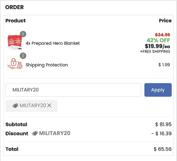Click the $19.99/ea price text
Image resolution: width=177 pixels, height=161 pixels.
coord(157,46)
